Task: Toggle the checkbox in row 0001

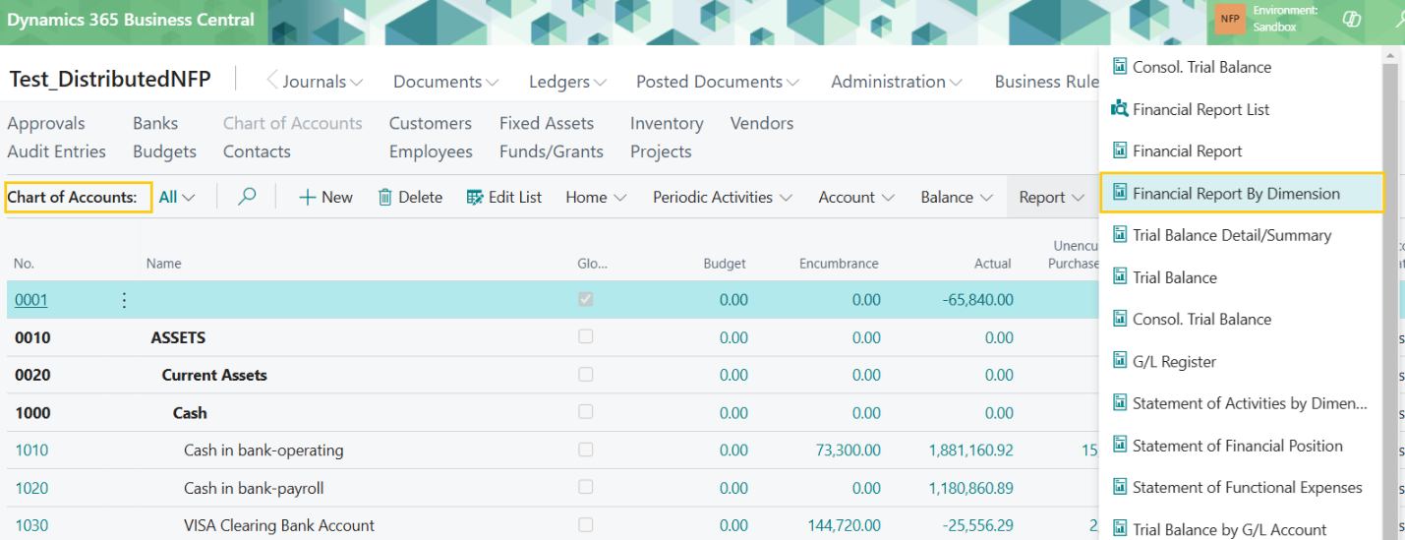Action: pyautogui.click(x=586, y=299)
